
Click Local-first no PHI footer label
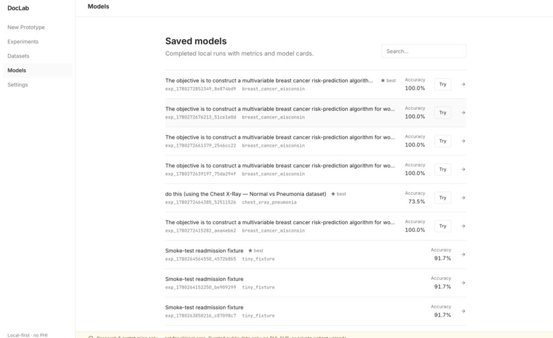click(x=27, y=335)
